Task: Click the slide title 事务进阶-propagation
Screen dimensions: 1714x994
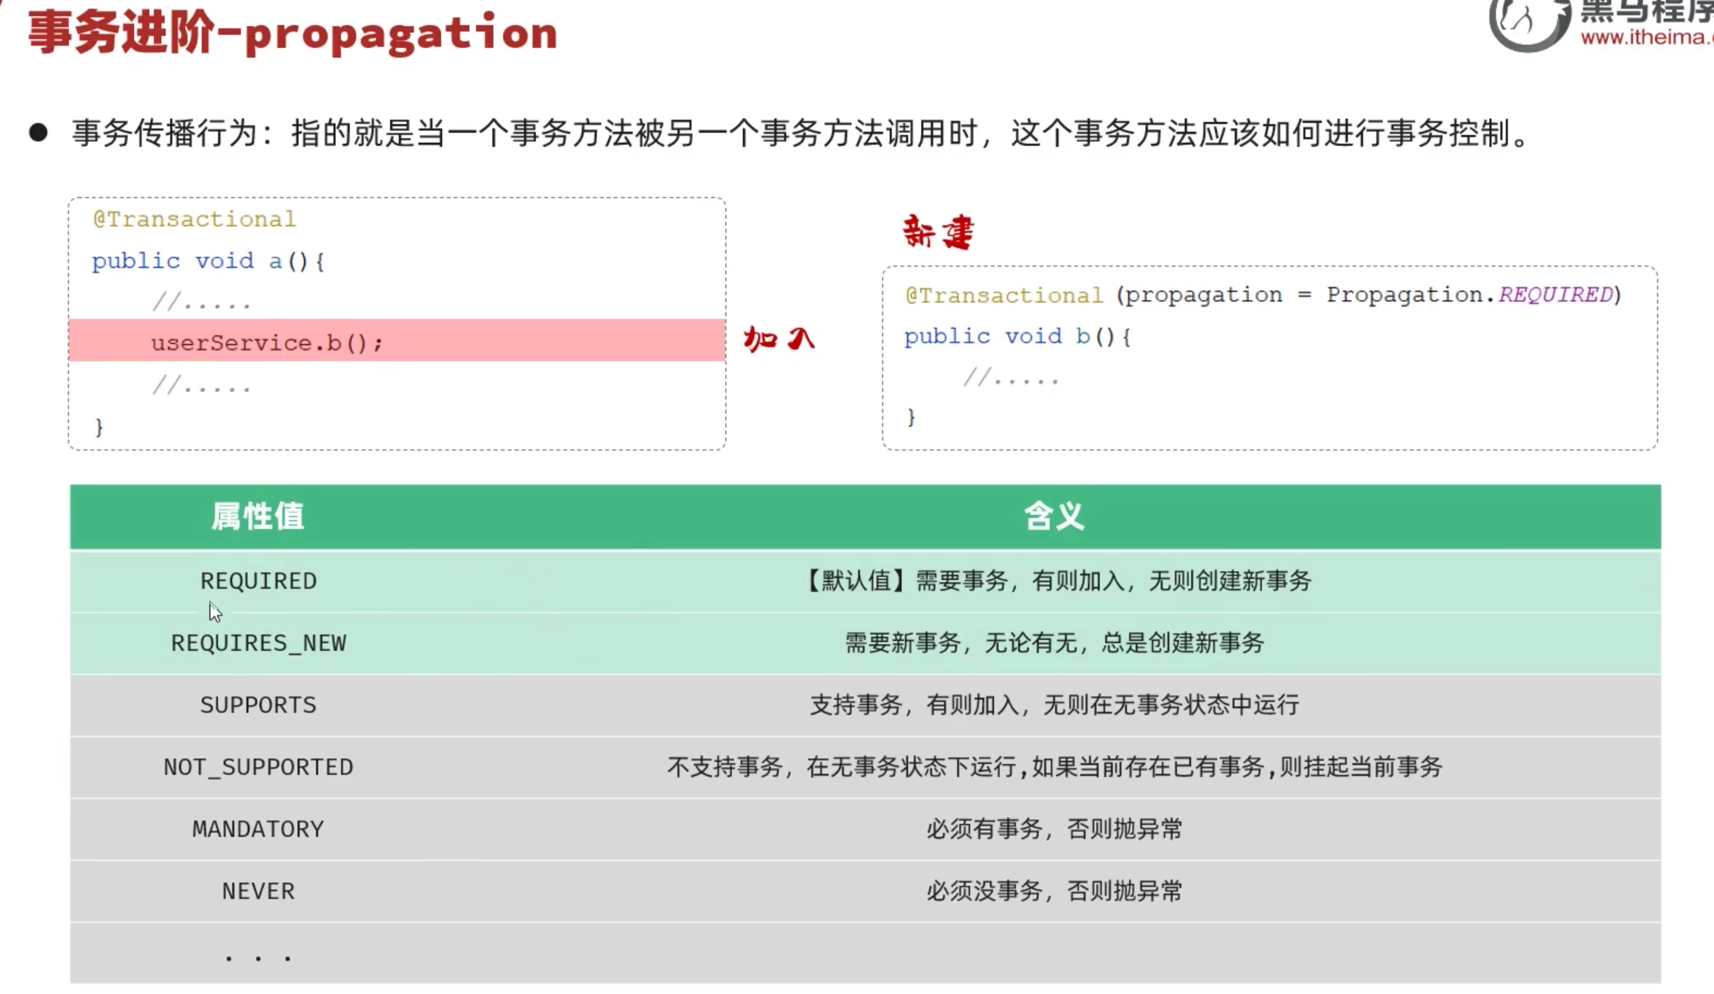Action: click(292, 33)
